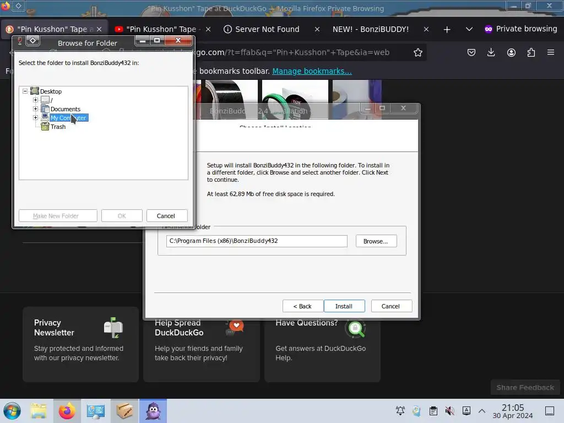Click the sticky note tray icon
The image size is (564, 423).
pos(416,411)
